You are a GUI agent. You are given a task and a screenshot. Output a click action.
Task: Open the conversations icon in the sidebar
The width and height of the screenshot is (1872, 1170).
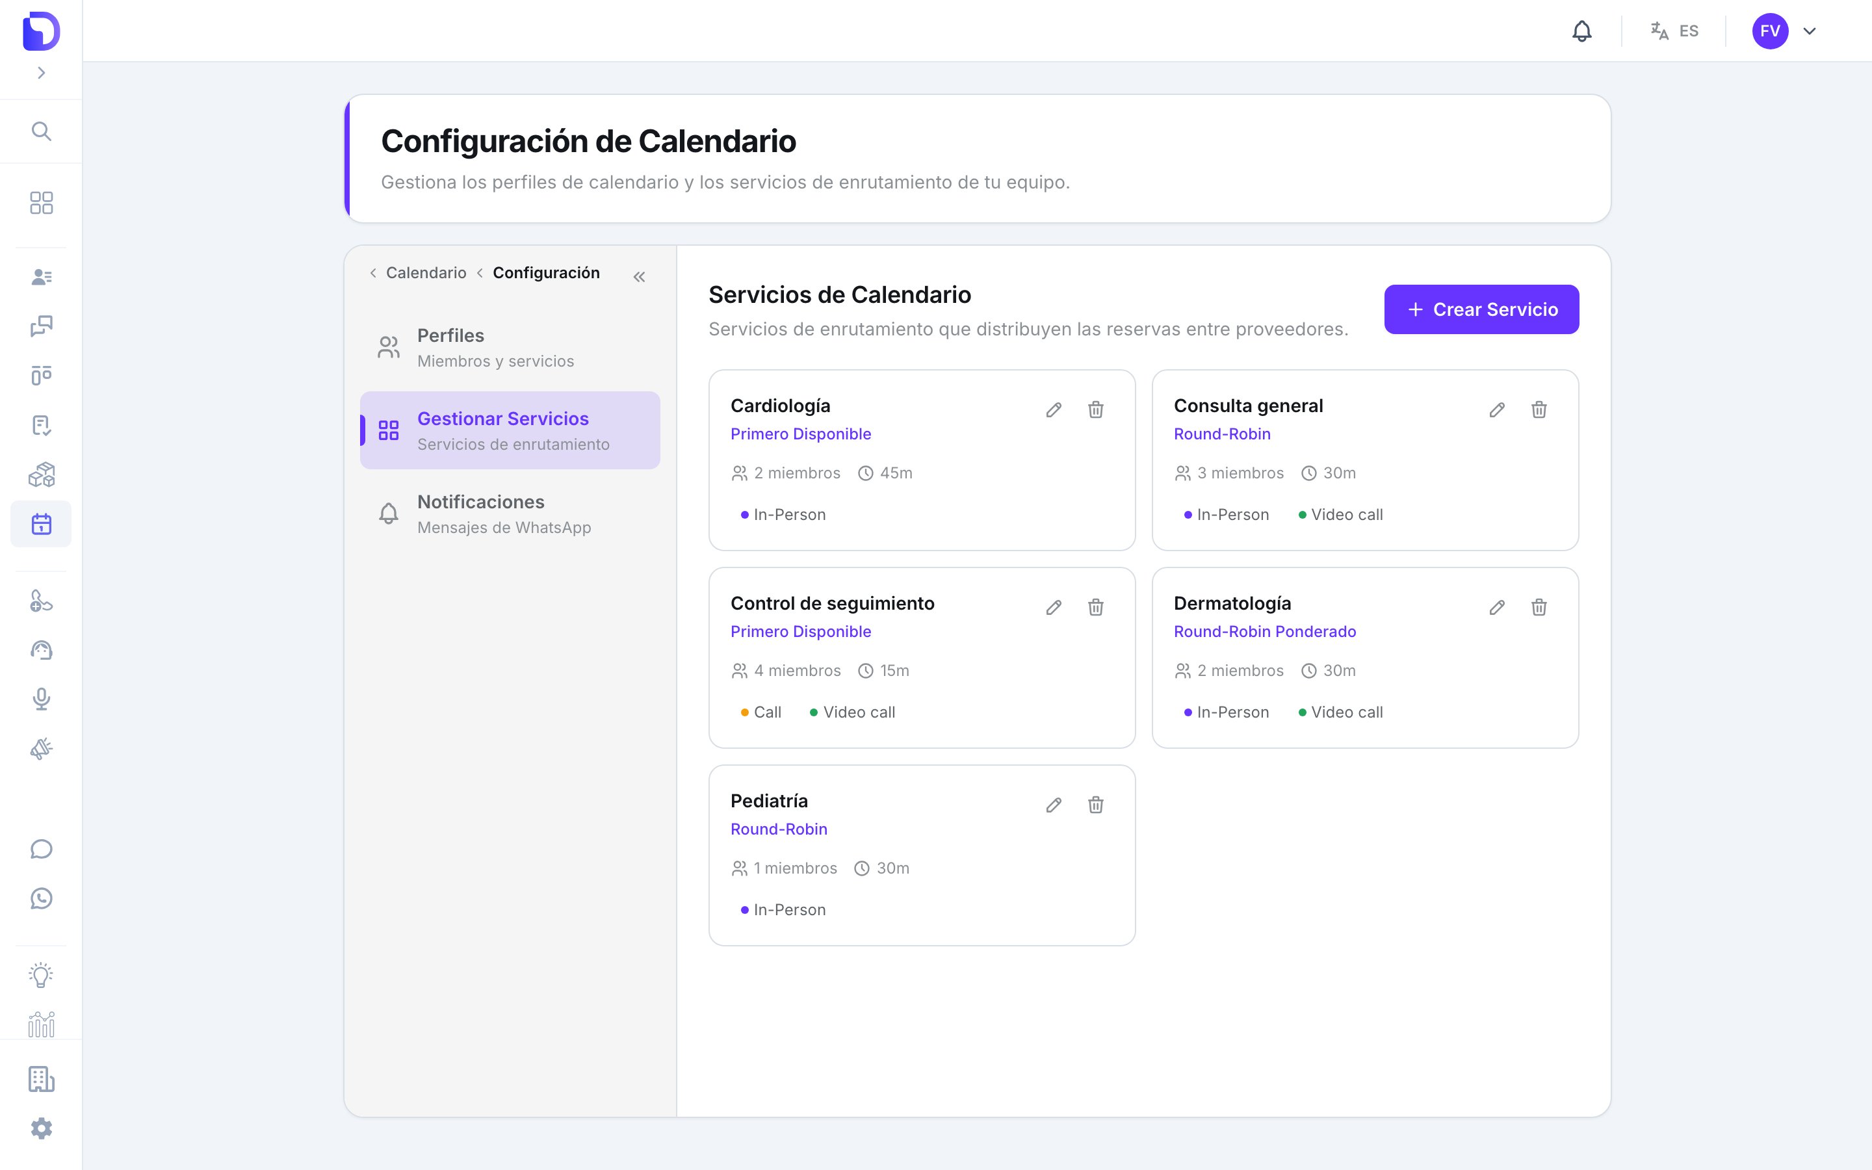click(41, 326)
